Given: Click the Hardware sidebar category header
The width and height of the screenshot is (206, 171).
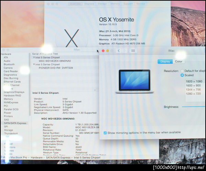Looking at the screenshot, I should (x=6, y=54).
